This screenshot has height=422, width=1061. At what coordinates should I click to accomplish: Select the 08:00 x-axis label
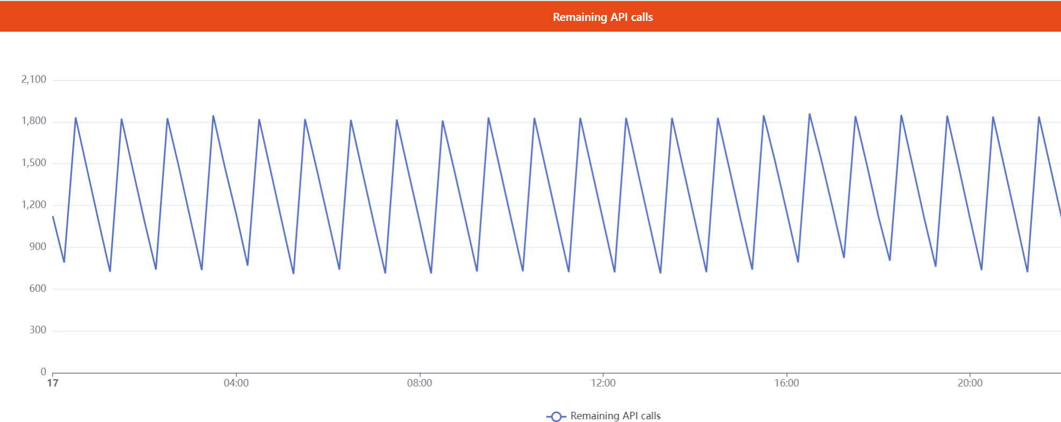tap(420, 383)
